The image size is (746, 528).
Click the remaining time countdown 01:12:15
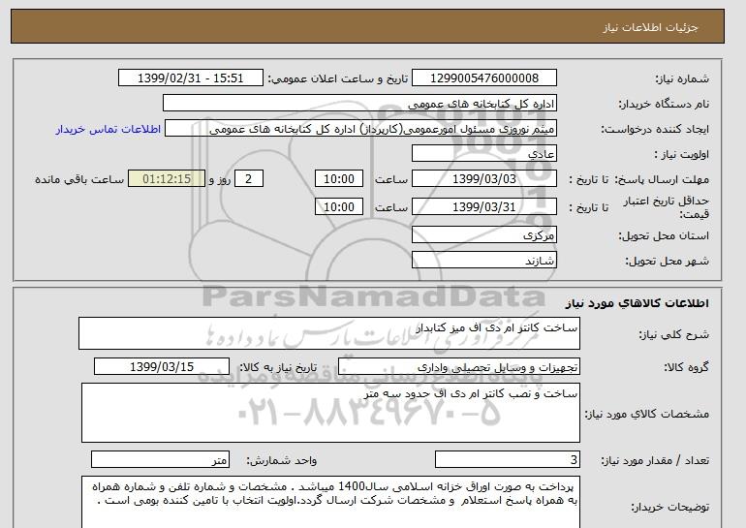(167, 179)
